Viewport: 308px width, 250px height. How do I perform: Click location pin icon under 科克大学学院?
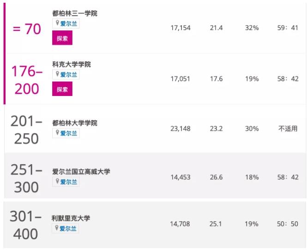pyautogui.click(x=58, y=74)
